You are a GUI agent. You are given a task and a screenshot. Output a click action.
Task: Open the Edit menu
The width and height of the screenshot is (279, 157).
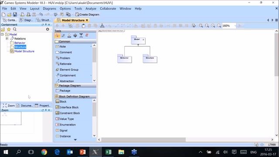click(x=14, y=9)
